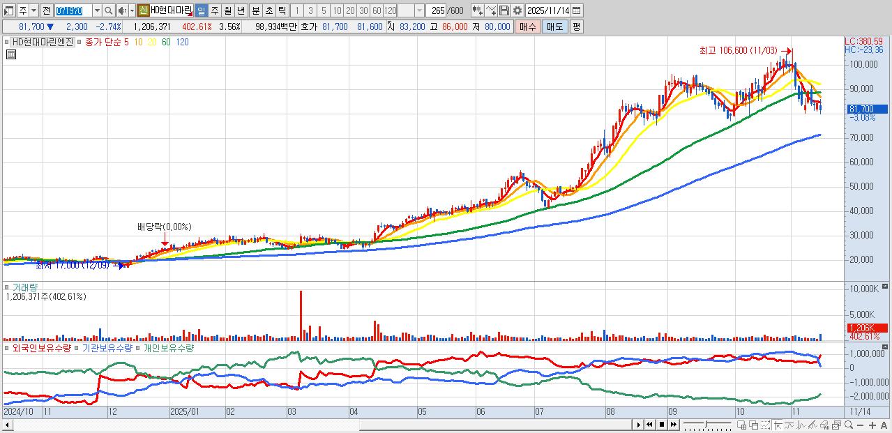
Task: Open the calendar date picker icon
Action: 577,10
